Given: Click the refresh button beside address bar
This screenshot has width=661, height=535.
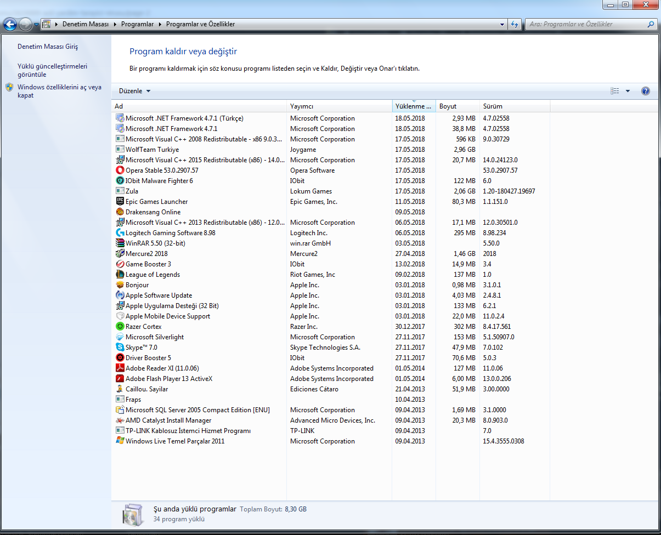Looking at the screenshot, I should pos(515,24).
